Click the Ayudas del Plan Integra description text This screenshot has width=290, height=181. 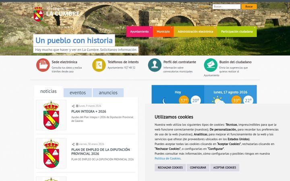tap(102, 119)
